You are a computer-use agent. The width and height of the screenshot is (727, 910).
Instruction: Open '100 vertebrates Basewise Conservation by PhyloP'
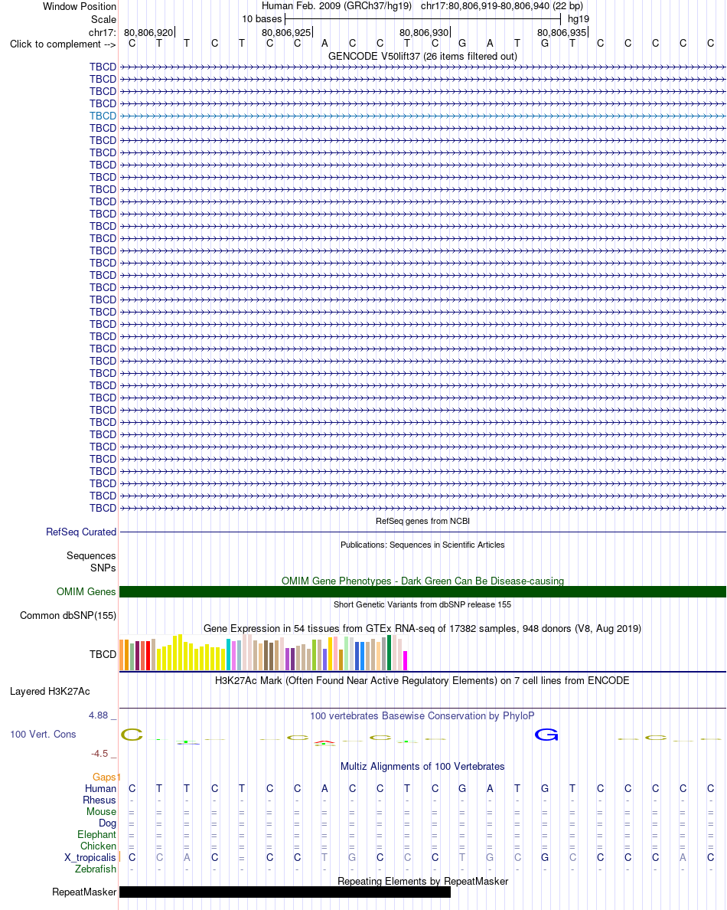coord(422,715)
